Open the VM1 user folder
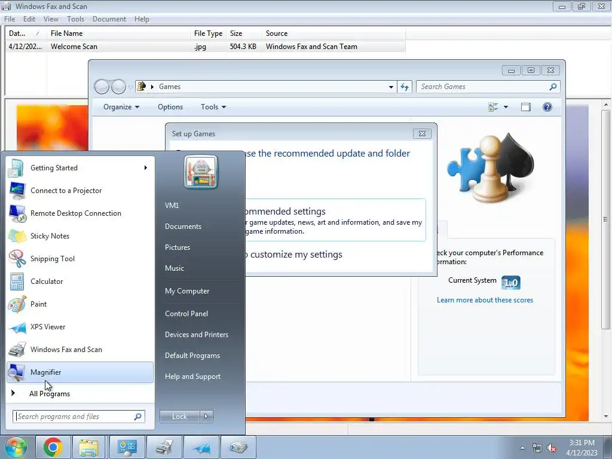Image resolution: width=612 pixels, height=459 pixels. [x=172, y=206]
